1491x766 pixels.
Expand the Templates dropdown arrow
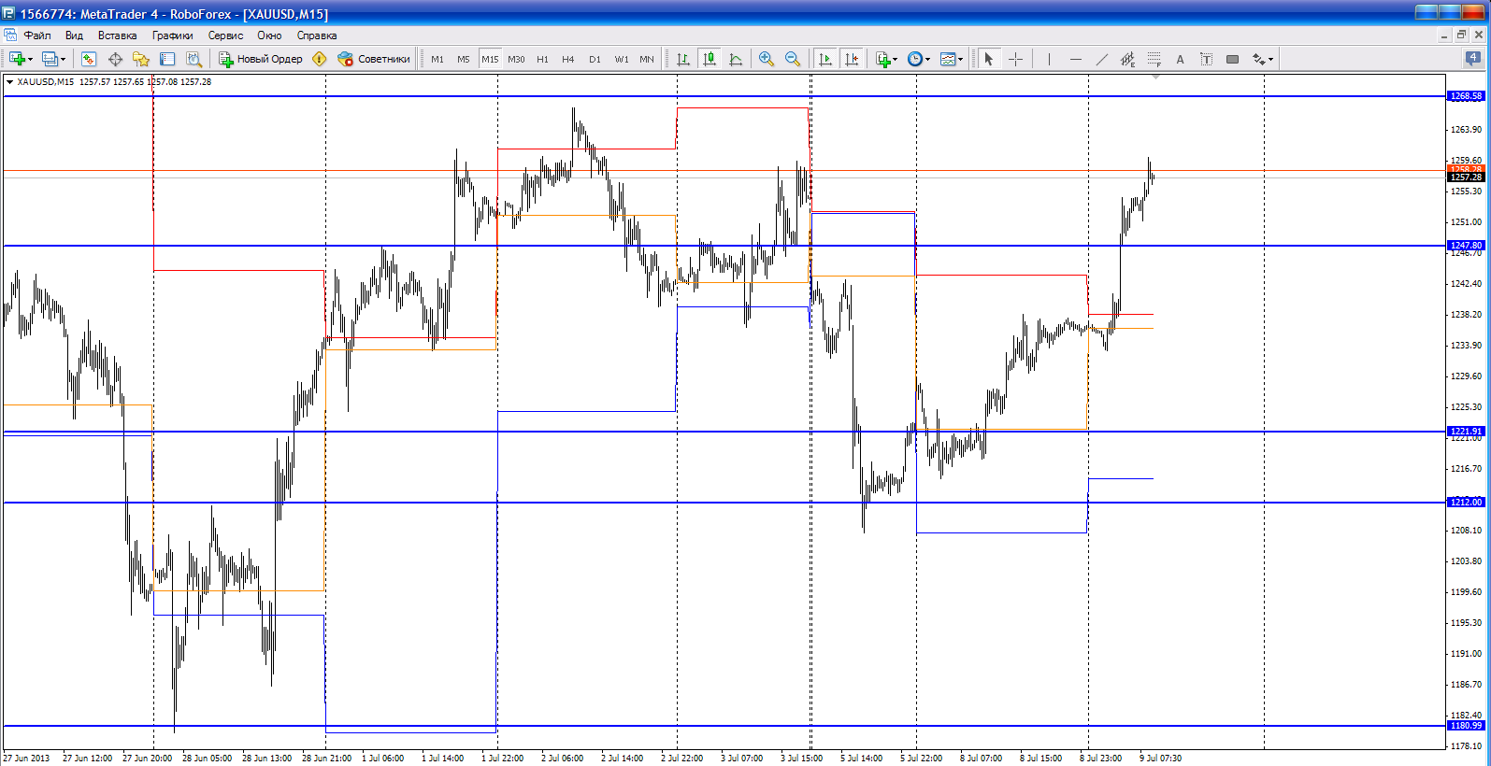pos(960,59)
